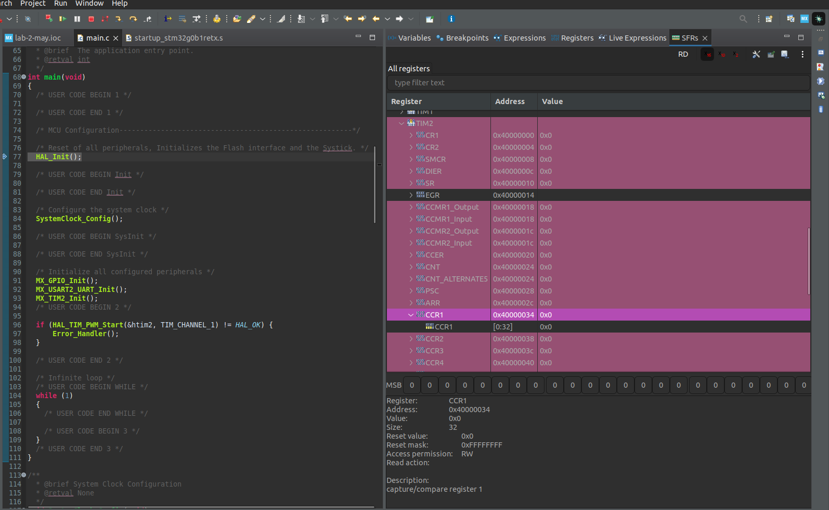The image size is (829, 510).
Task: Open the Debug perspective bug icon
Action: click(x=819, y=19)
